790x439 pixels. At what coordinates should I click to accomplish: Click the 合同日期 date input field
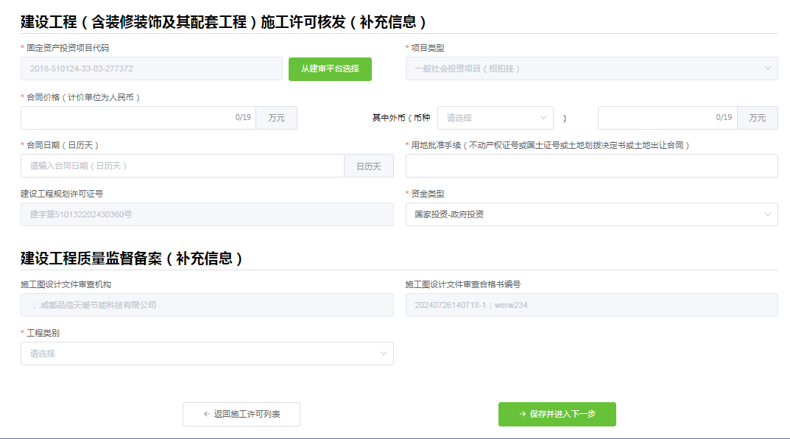coord(177,166)
